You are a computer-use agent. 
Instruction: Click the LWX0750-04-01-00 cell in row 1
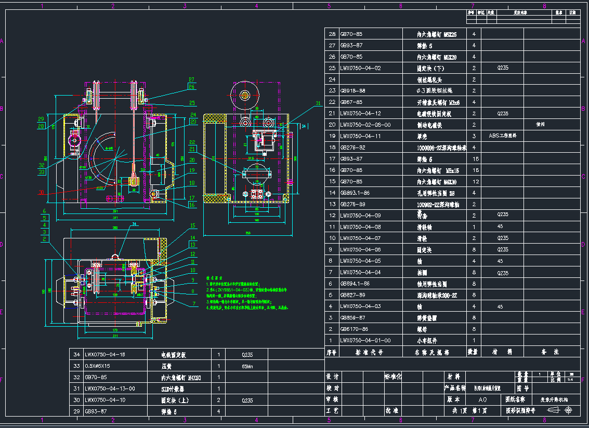(364, 341)
